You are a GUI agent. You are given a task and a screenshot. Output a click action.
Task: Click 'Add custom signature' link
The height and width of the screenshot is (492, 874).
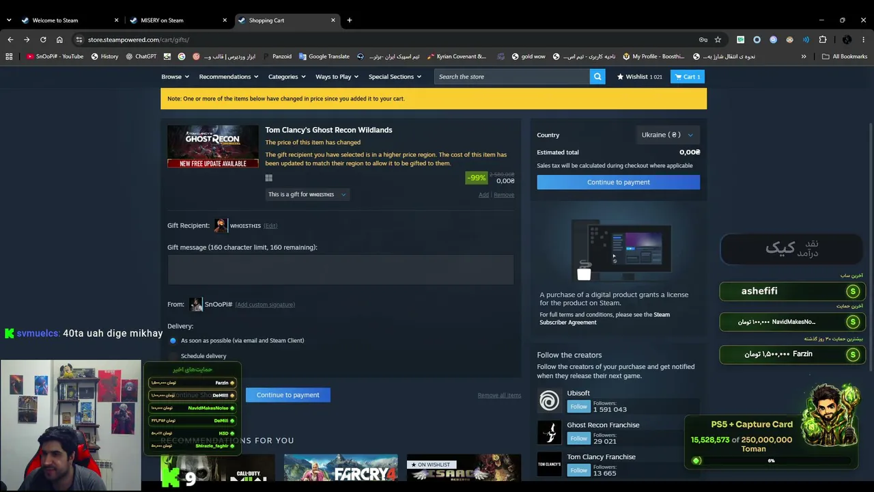tap(265, 305)
